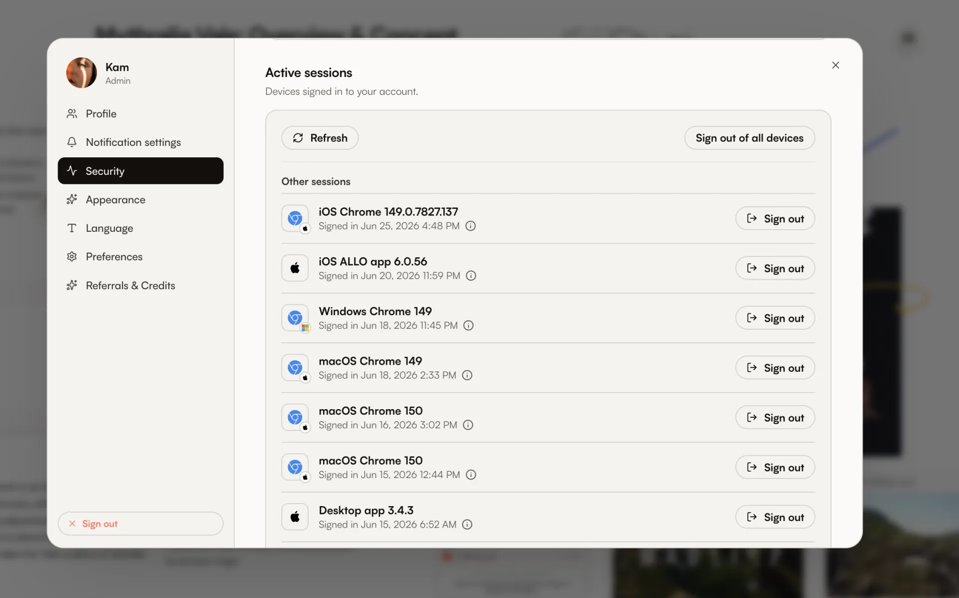This screenshot has width=959, height=598.
Task: Sign out macOS Chrome 150 from Jun 15 12:44 PM
Action: tap(775, 467)
